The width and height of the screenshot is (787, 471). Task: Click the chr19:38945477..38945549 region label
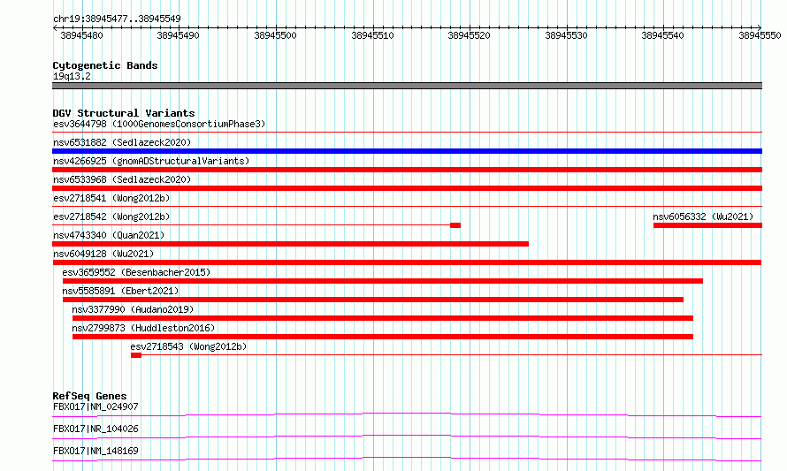117,19
